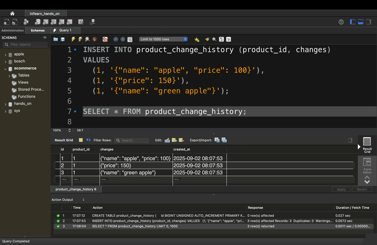
Task: Open the Limit to 1000 rows dropdown
Action: pos(163,39)
